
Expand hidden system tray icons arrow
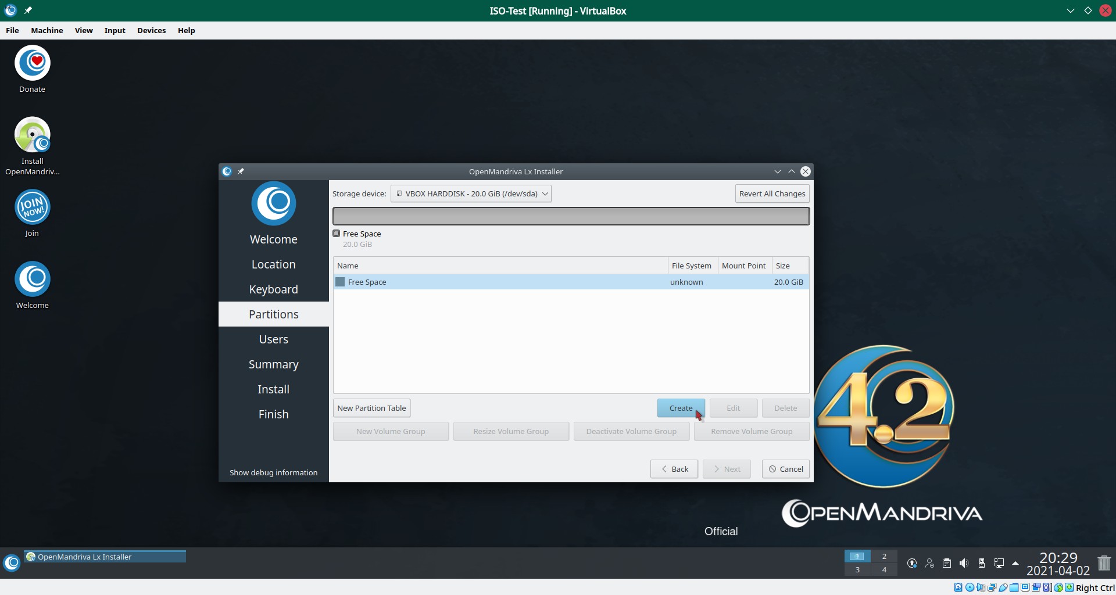click(1015, 562)
